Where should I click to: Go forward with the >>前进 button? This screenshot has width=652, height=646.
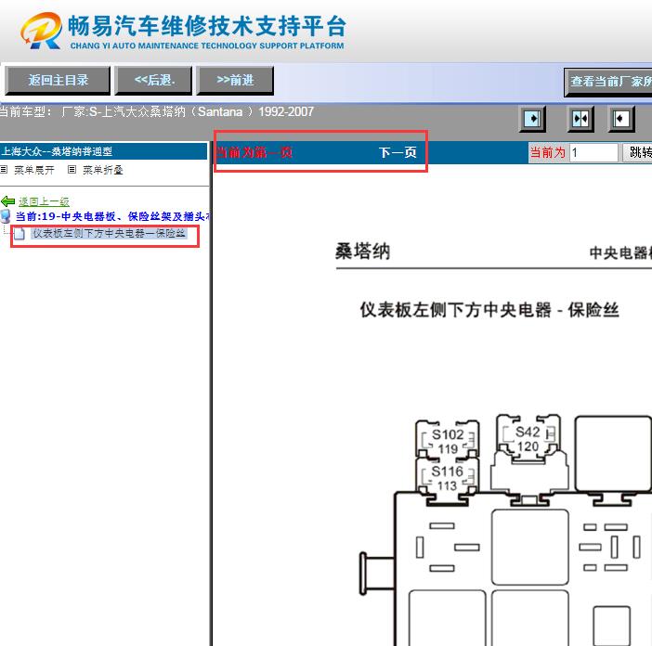235,80
